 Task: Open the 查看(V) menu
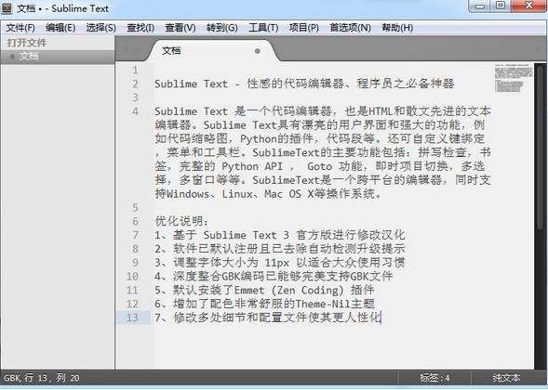click(180, 28)
